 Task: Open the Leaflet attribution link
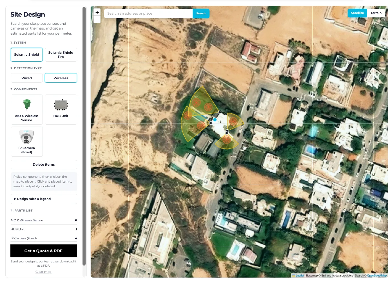(x=300, y=275)
